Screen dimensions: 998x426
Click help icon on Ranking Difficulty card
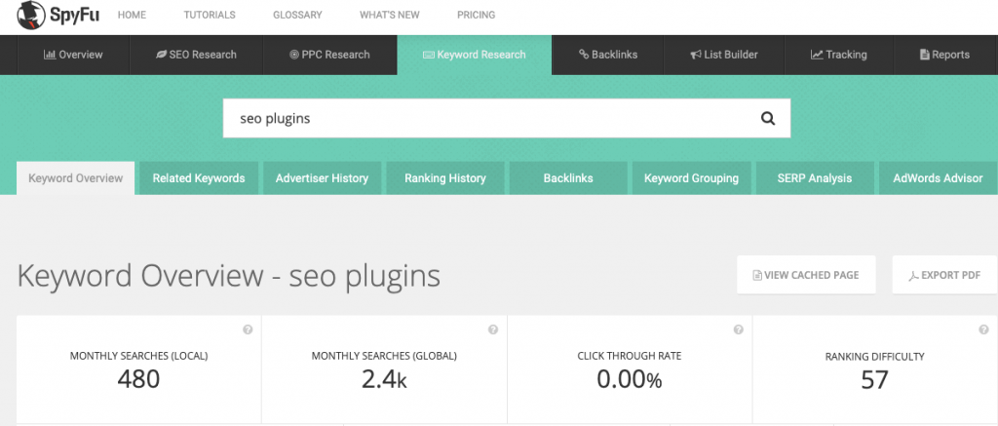tap(984, 329)
